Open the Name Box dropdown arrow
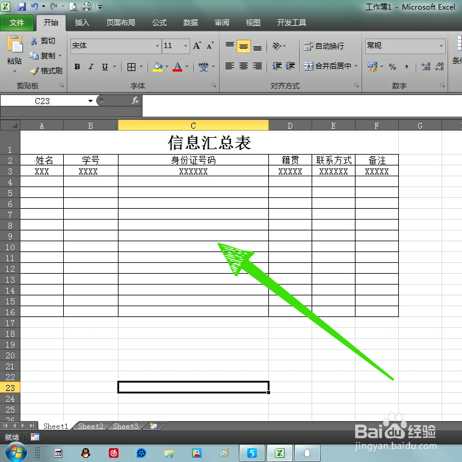 point(90,101)
